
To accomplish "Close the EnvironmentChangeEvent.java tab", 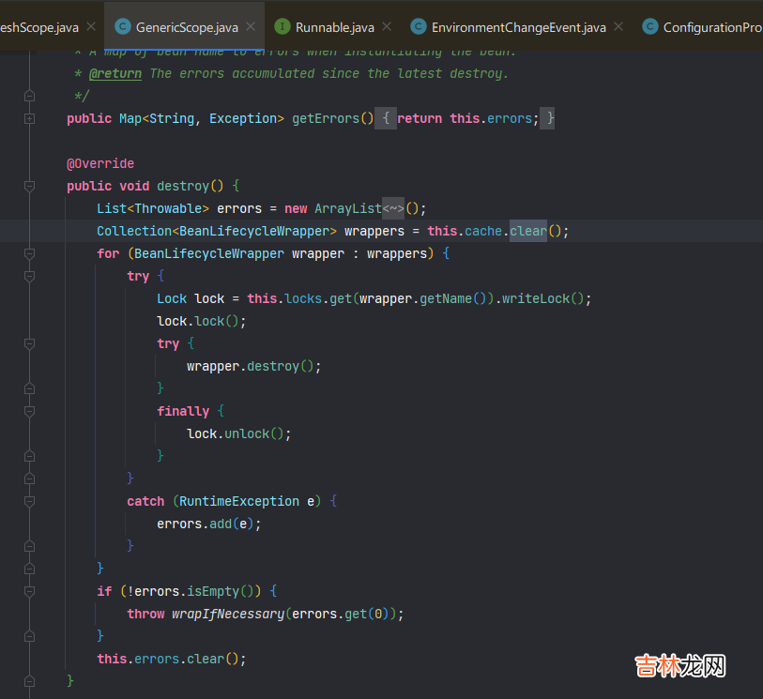I will click(618, 27).
